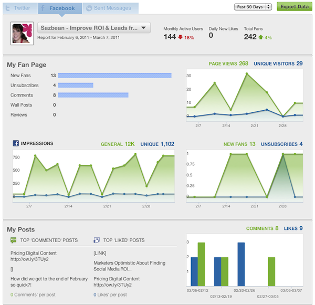This screenshot has height=305, width=315.
Task: Click the Top Liked Posts thumbs-up icon
Action: [97, 240]
